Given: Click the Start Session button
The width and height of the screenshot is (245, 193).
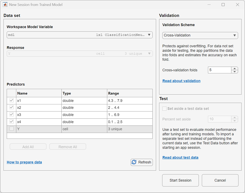Looking at the screenshot, I should (180, 180).
